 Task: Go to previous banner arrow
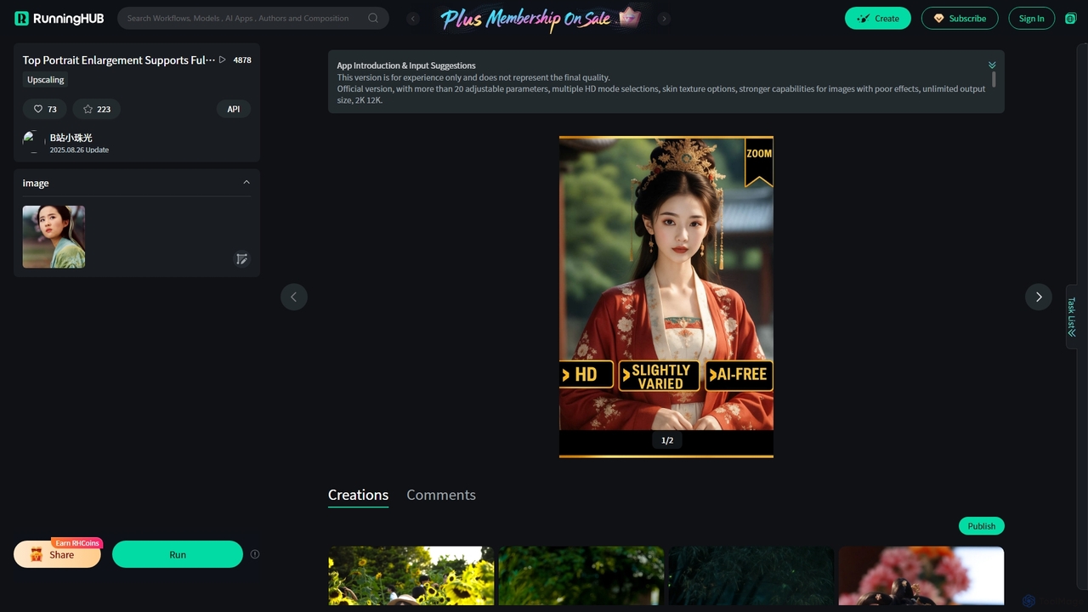click(413, 19)
